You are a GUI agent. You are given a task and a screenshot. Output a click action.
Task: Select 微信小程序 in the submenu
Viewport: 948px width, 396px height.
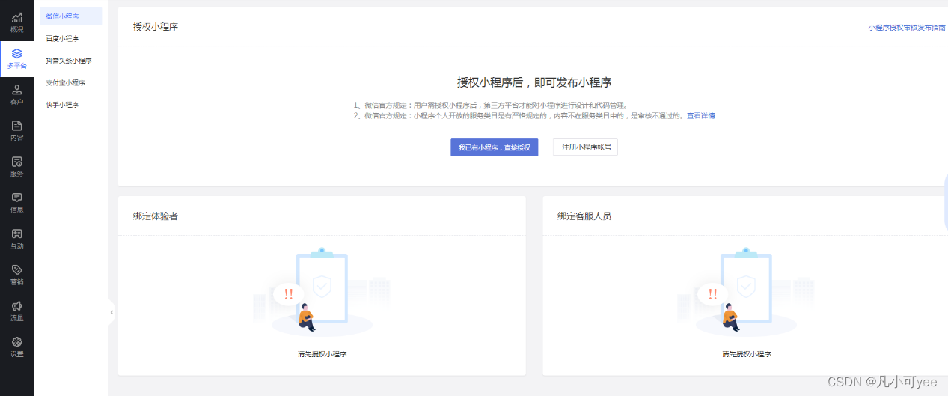tap(62, 16)
